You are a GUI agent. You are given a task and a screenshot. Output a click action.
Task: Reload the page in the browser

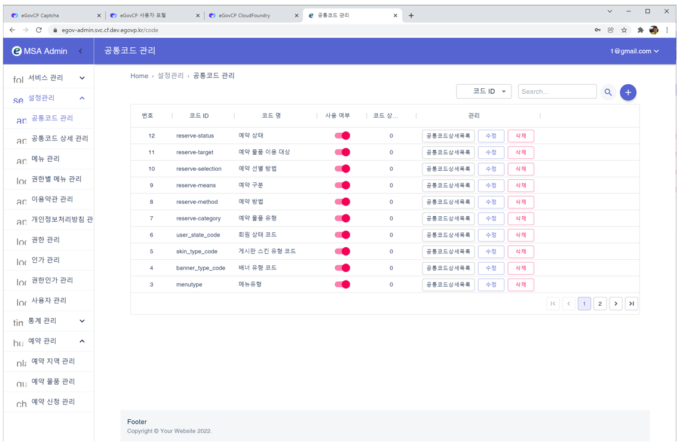pos(39,30)
